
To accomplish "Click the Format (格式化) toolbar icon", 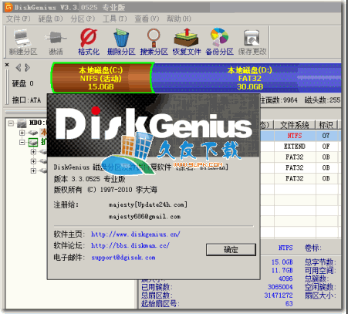I will [x=89, y=42].
